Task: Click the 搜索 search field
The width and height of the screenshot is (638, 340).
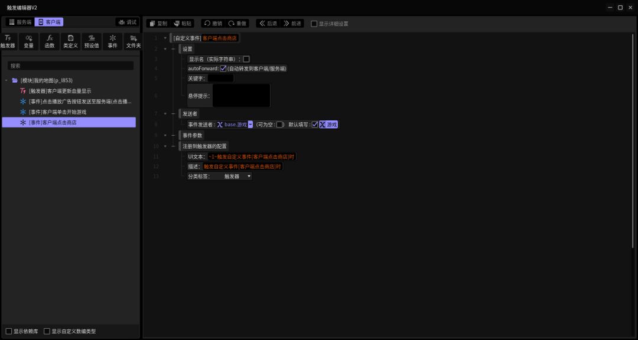Action: 70,66
